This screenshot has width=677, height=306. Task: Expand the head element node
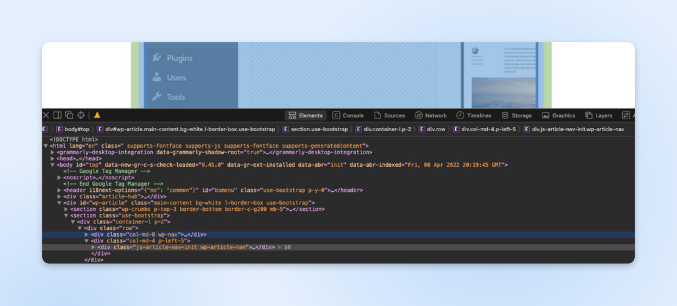(52, 159)
